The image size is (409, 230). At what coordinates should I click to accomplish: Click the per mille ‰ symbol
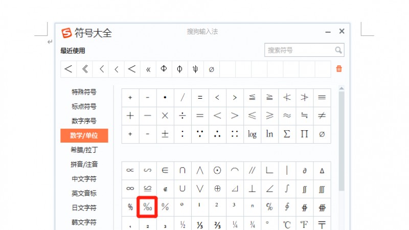(x=147, y=207)
